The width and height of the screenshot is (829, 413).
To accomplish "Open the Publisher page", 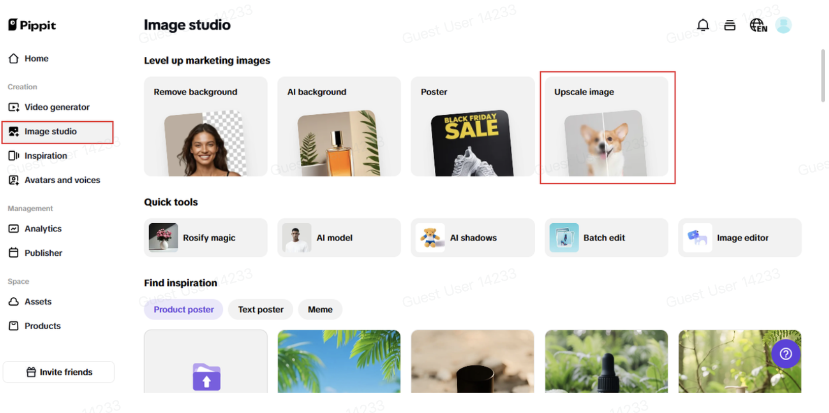I will (35, 253).
